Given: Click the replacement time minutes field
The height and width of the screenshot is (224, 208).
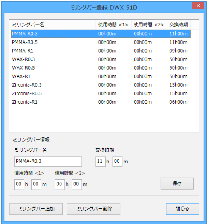Looking at the screenshot, I should pyautogui.click(x=117, y=162).
